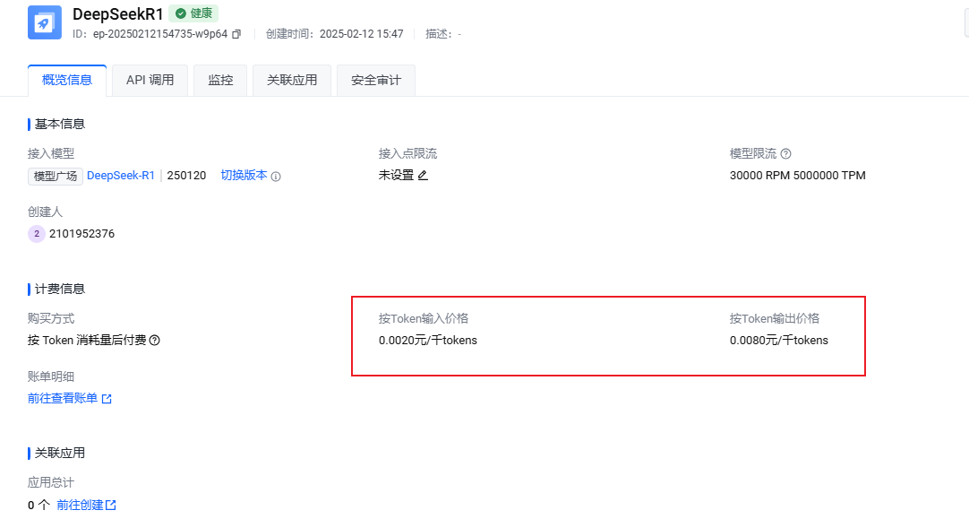This screenshot has width=969, height=519.
Task: Click the external-link icon after 前往查看账单
Action: tap(109, 397)
